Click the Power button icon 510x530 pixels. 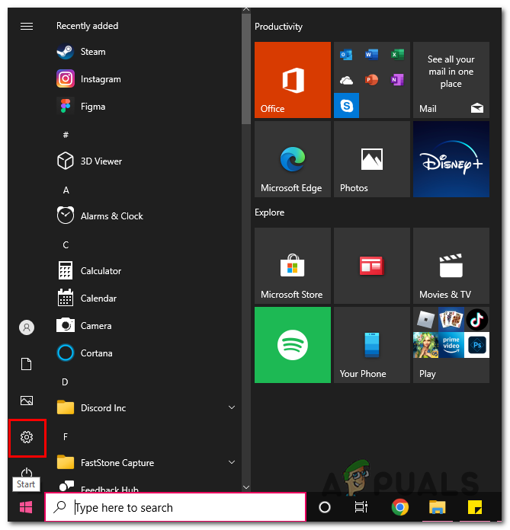click(x=27, y=472)
